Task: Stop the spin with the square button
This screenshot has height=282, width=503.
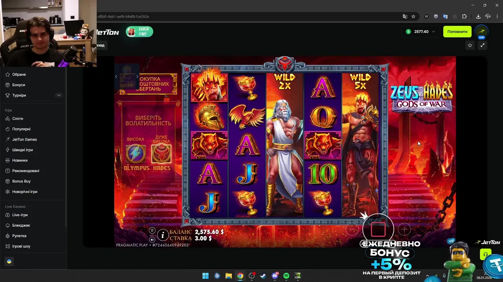Action: point(378,230)
